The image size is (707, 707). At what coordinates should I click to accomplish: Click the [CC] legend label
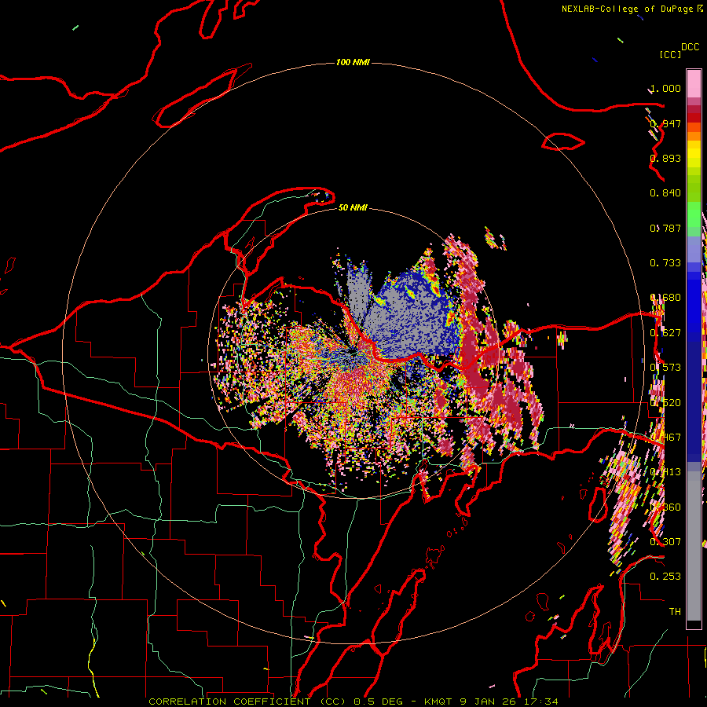point(670,54)
